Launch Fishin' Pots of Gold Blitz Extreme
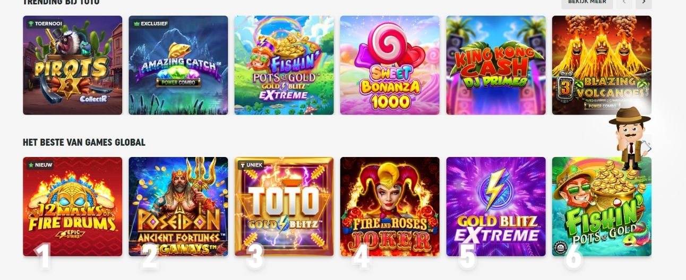Screen dimensions: 686x280 (x=284, y=65)
